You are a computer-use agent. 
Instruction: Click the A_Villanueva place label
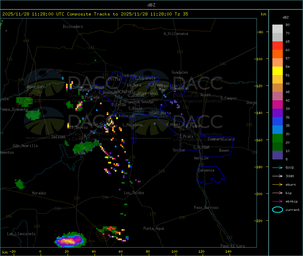tap(176, 34)
